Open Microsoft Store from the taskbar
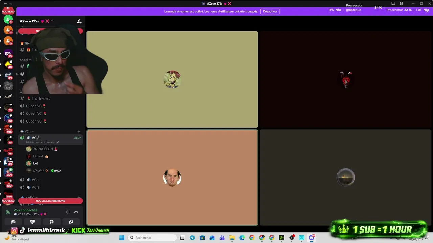Viewport: 433px width, 243px height. click(x=202, y=238)
